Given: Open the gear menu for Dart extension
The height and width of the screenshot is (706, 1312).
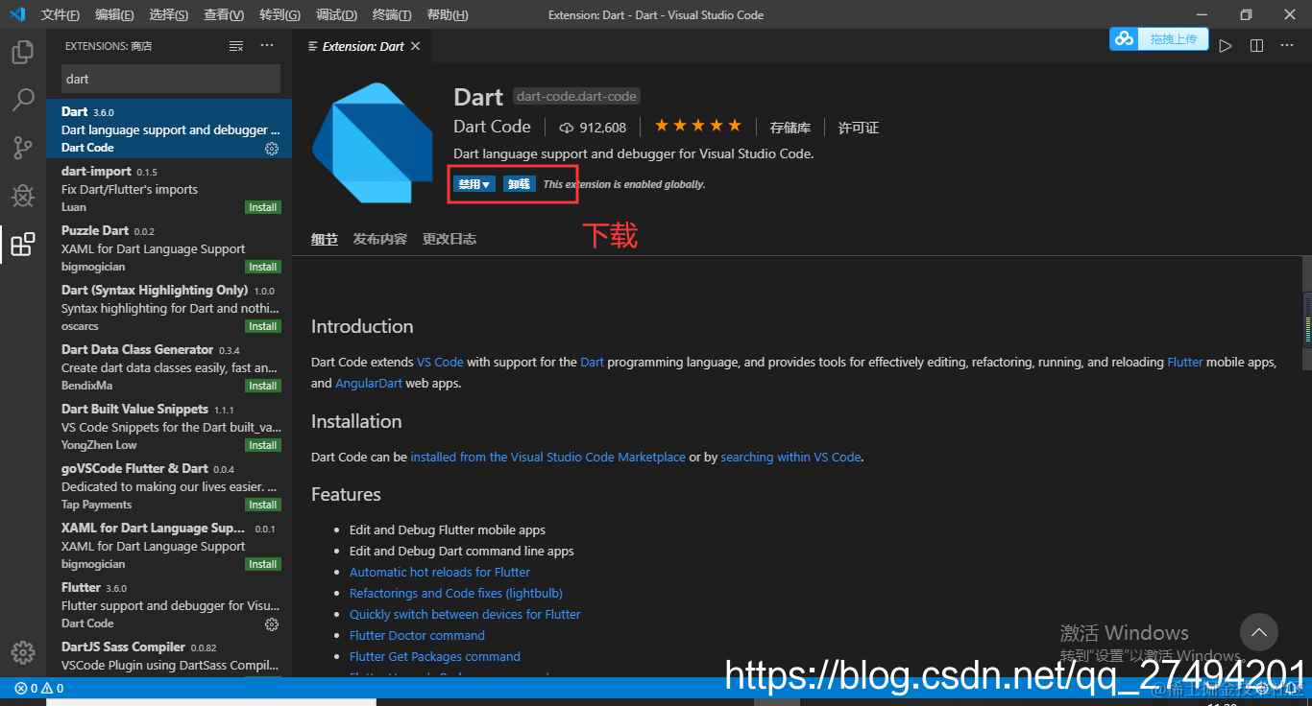Looking at the screenshot, I should 272,149.
